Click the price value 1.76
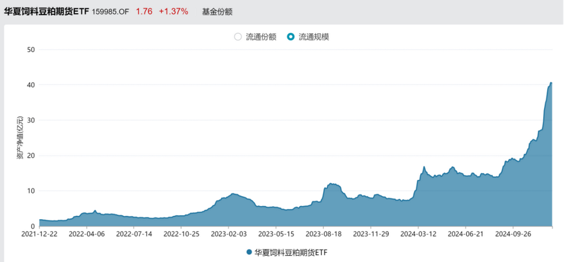The height and width of the screenshot is (262, 564). [x=144, y=11]
